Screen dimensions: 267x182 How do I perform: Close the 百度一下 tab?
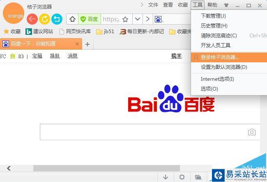click(x=77, y=44)
